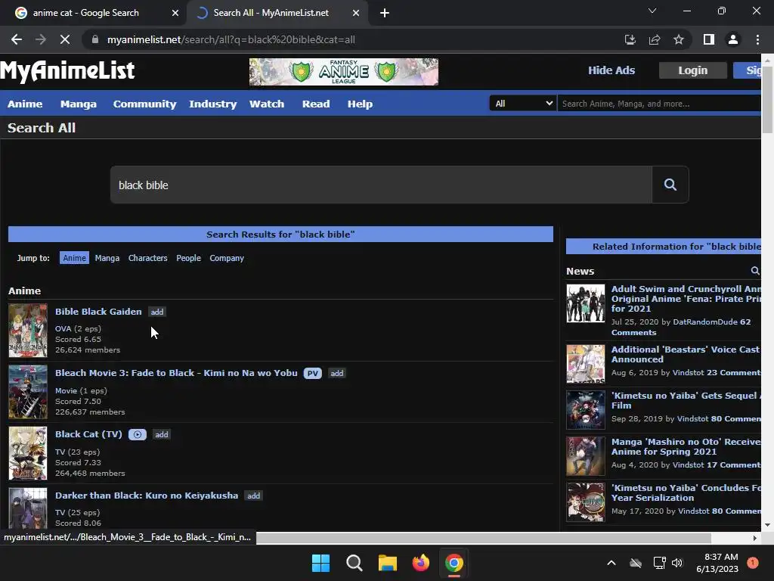Open the Bible Black Gaiden title link

pos(98,312)
